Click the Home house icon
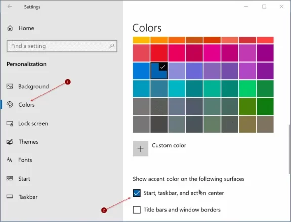291x222 pixels. (10, 28)
